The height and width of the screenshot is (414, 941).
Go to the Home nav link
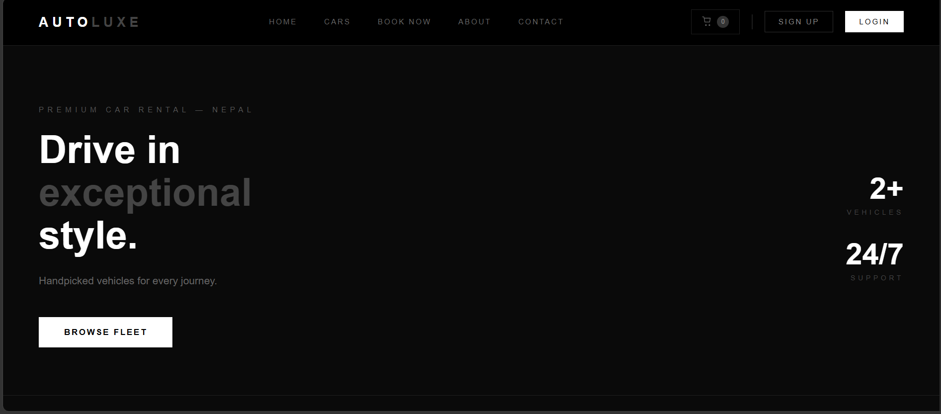(283, 22)
